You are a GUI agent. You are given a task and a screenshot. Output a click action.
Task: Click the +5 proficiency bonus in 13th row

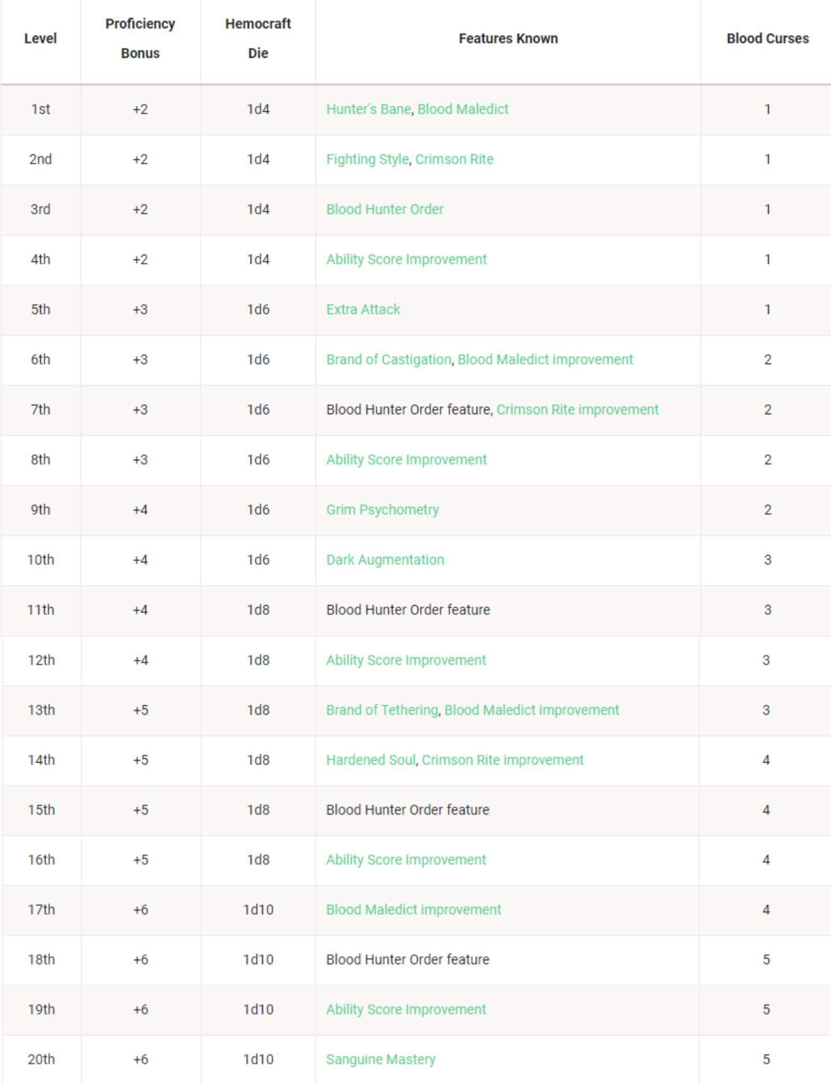point(140,710)
